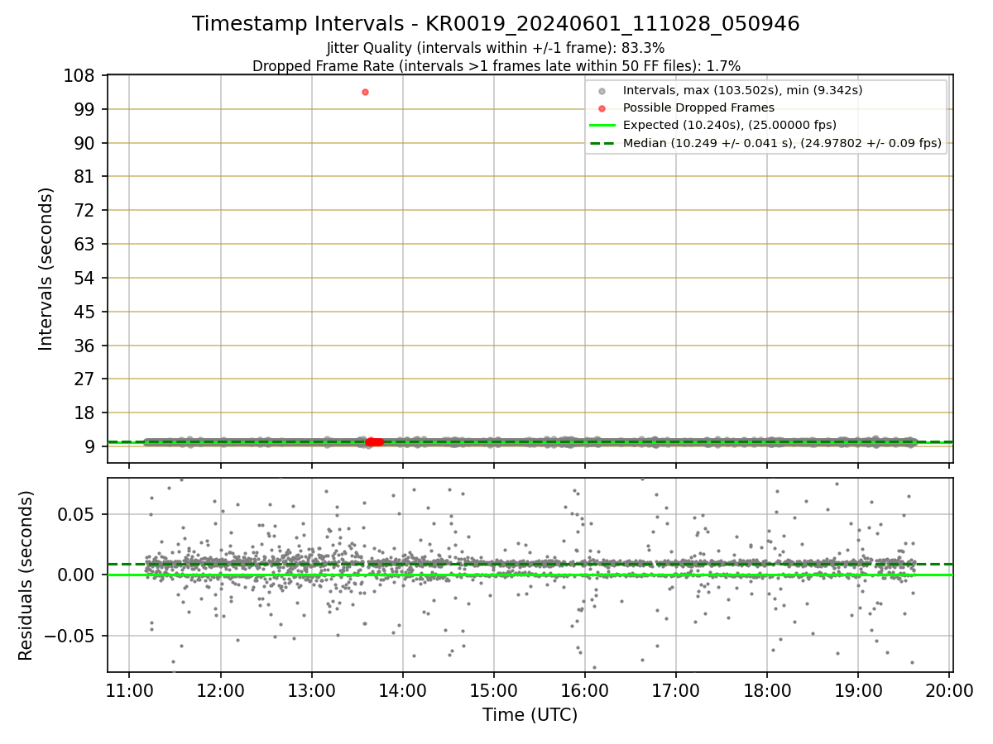Click the red dropped-frame cluster on the interval band
The height and width of the screenshot is (744, 993).
374,442
